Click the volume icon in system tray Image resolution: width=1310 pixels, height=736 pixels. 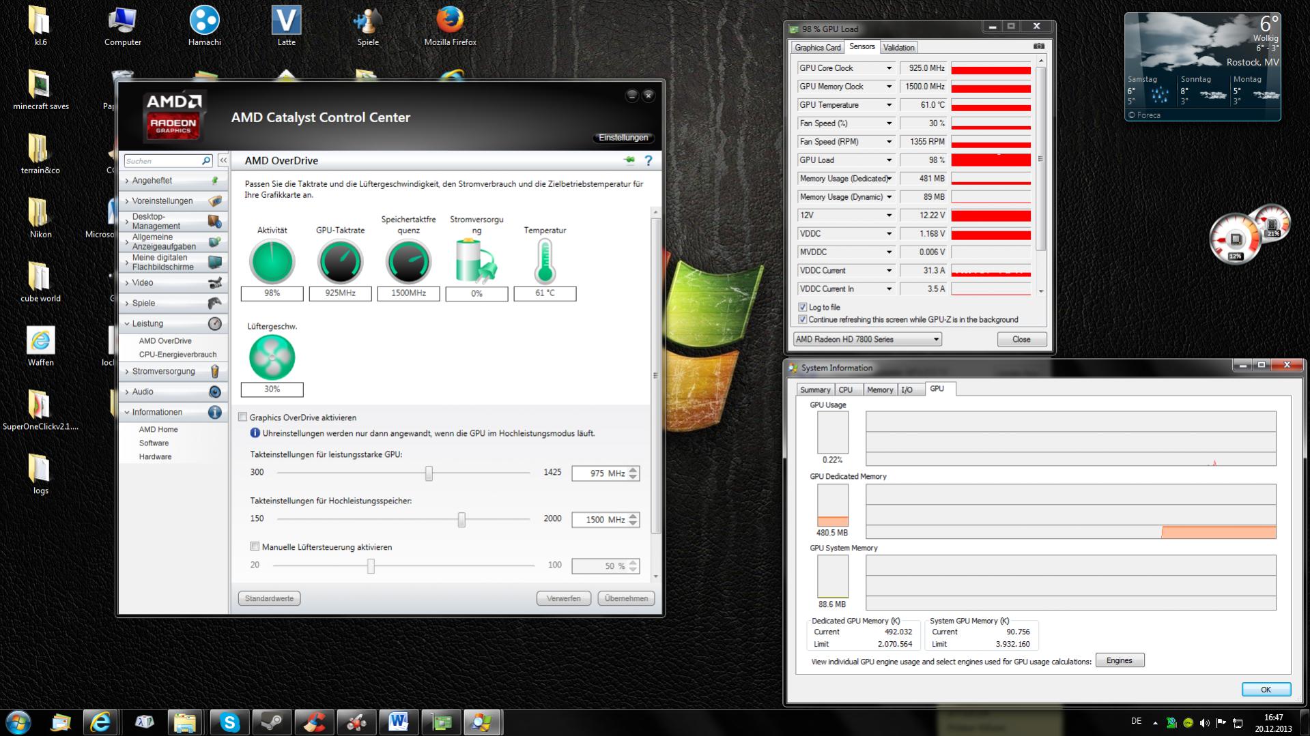(1204, 722)
